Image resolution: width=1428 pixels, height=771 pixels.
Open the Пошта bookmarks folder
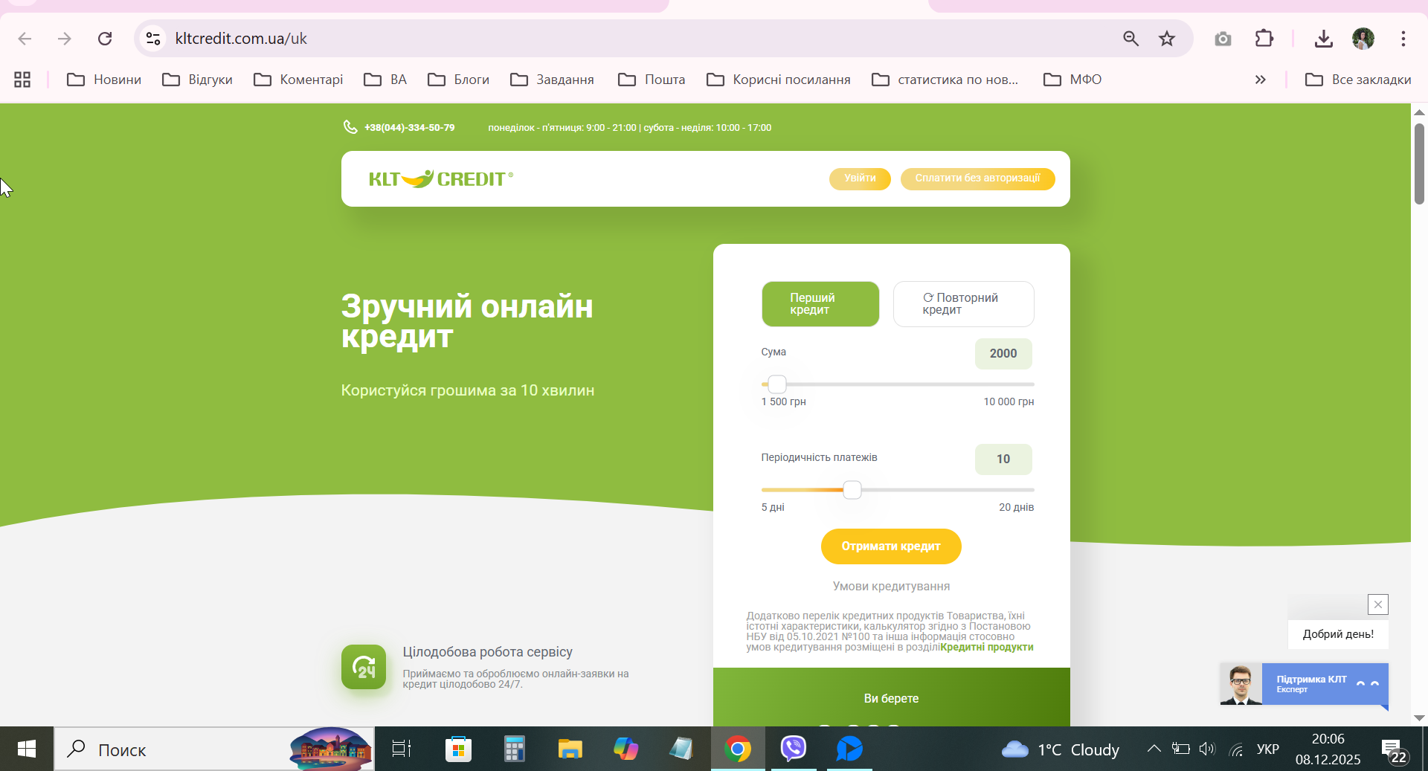(x=652, y=80)
